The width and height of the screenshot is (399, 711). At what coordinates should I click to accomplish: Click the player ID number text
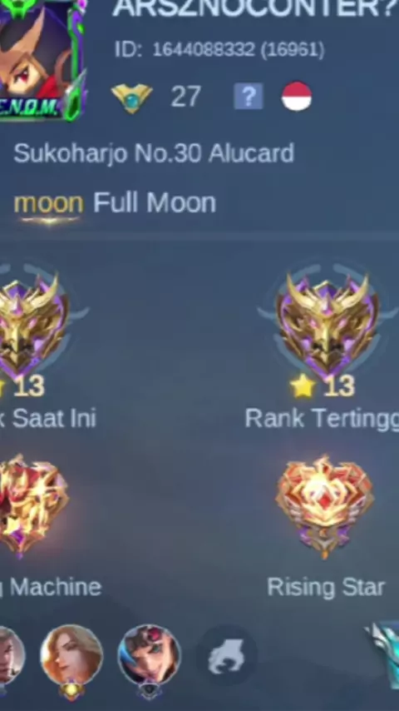tap(219, 49)
